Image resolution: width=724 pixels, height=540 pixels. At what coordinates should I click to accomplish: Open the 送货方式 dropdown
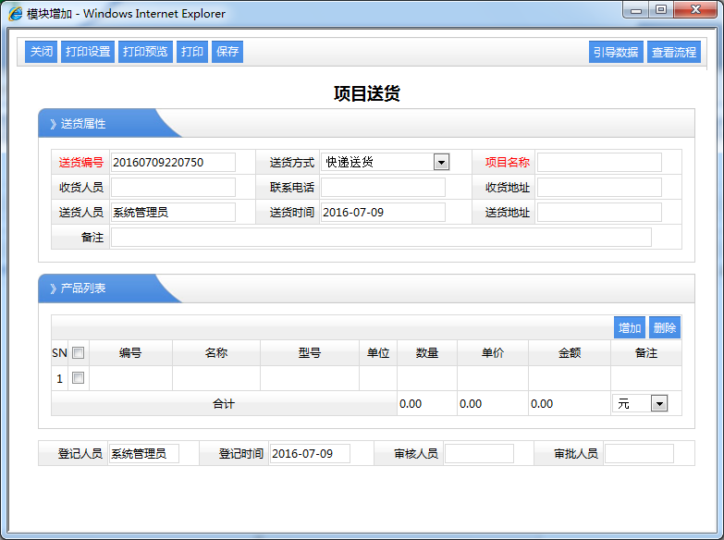click(441, 163)
